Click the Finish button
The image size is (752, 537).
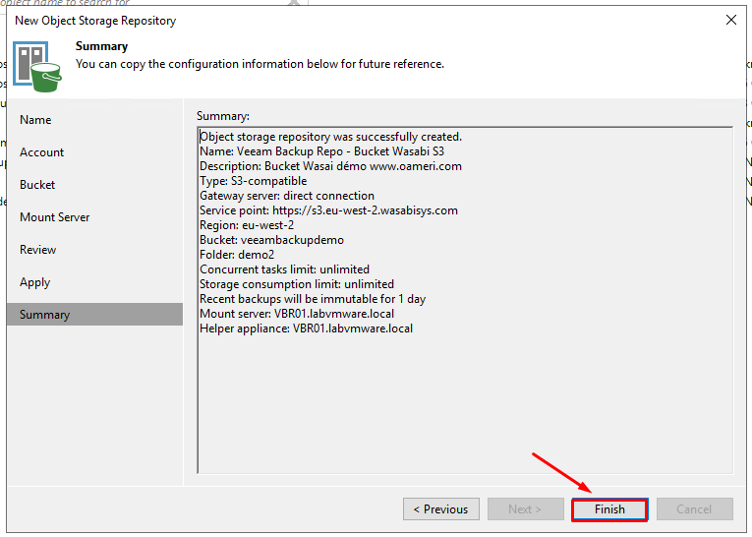click(609, 509)
